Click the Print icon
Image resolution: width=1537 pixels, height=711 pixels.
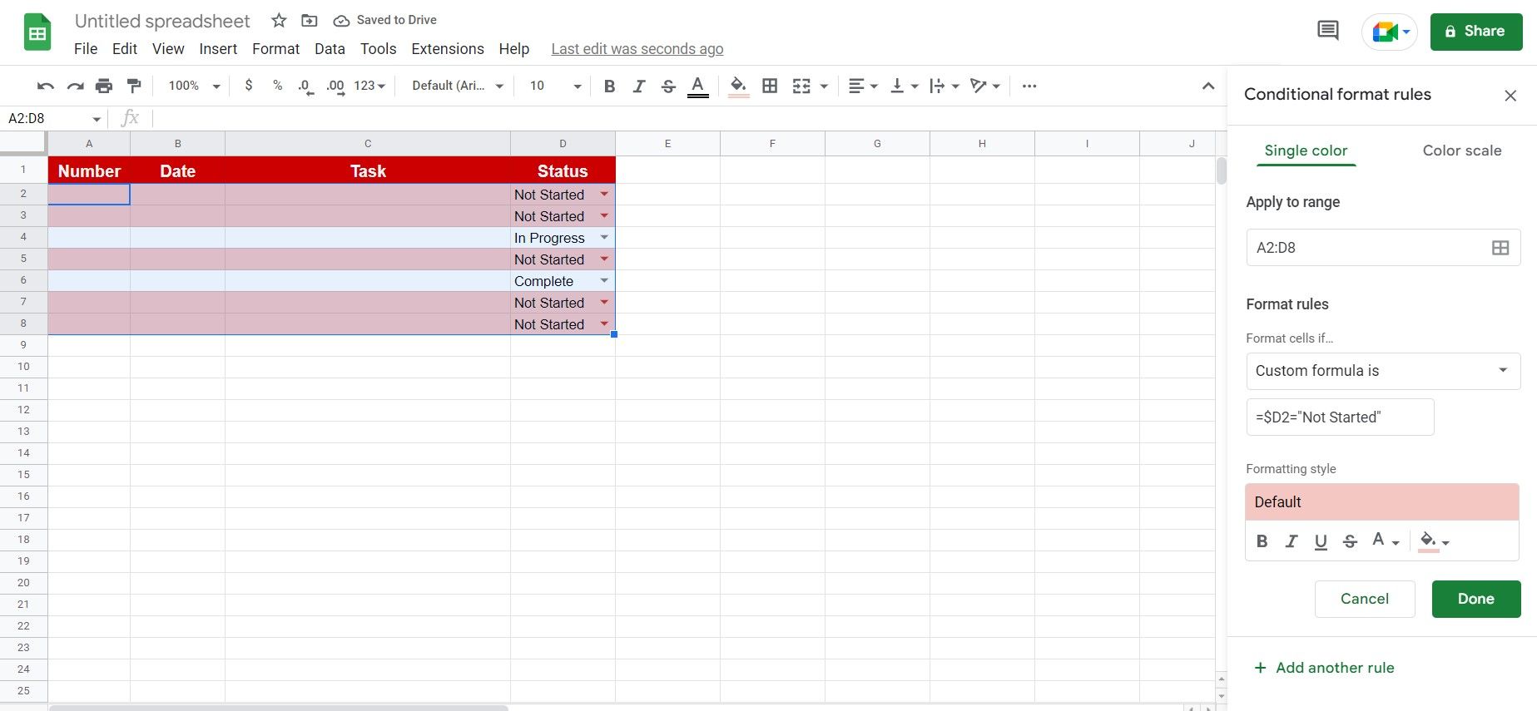(x=104, y=86)
